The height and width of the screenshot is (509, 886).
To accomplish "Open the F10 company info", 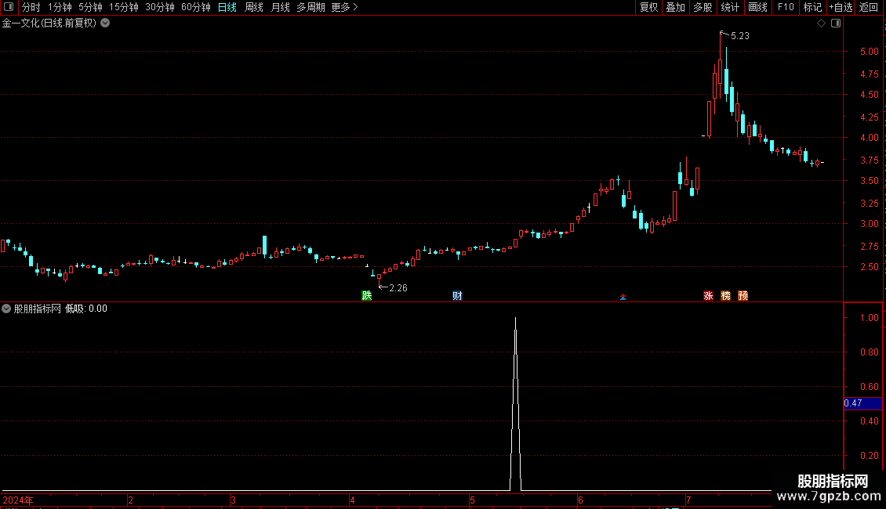I will pyautogui.click(x=786, y=7).
